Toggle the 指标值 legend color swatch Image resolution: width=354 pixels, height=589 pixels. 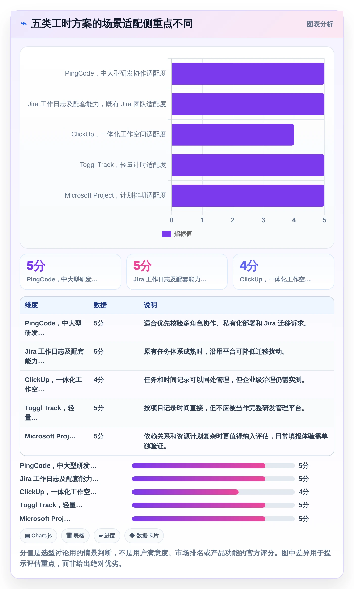pyautogui.click(x=166, y=234)
